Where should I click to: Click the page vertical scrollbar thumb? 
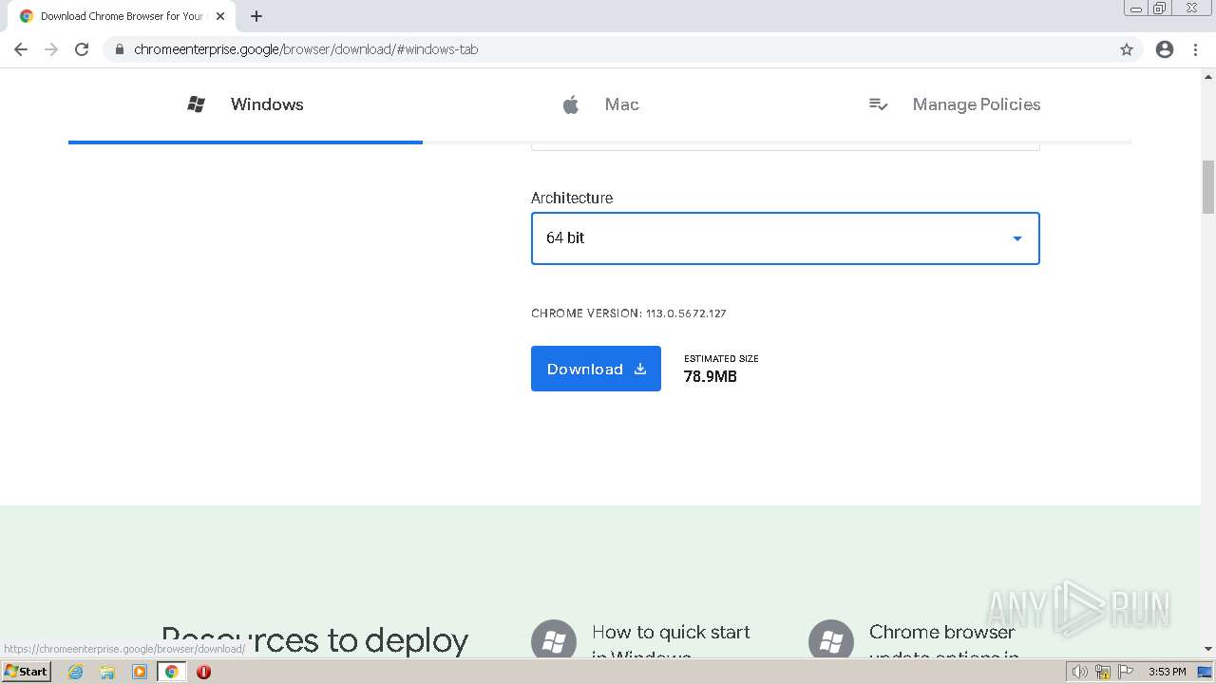point(1208,187)
